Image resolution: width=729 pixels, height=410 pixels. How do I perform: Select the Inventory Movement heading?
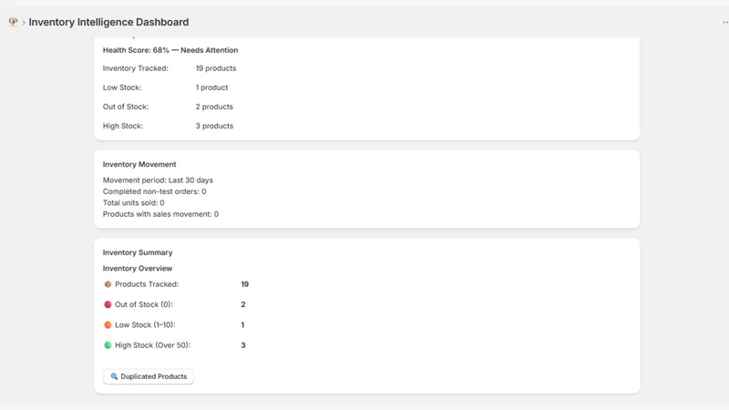coord(139,165)
